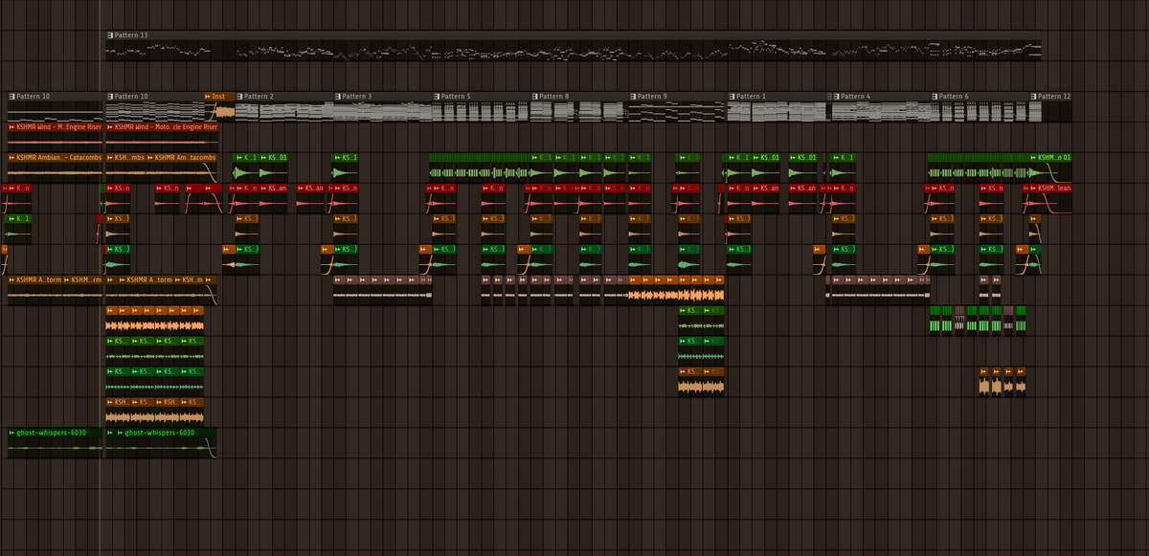Select the 'KSHMR Wind – M..Engine Riser' clip
This screenshot has height=556, width=1149.
click(x=55, y=137)
